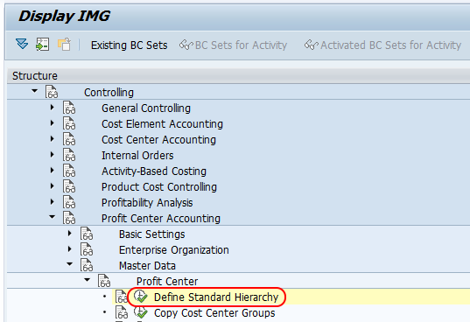This screenshot has width=470, height=322.
Task: Click the greyed clipboard toolbar icon
Action: pyautogui.click(x=64, y=45)
